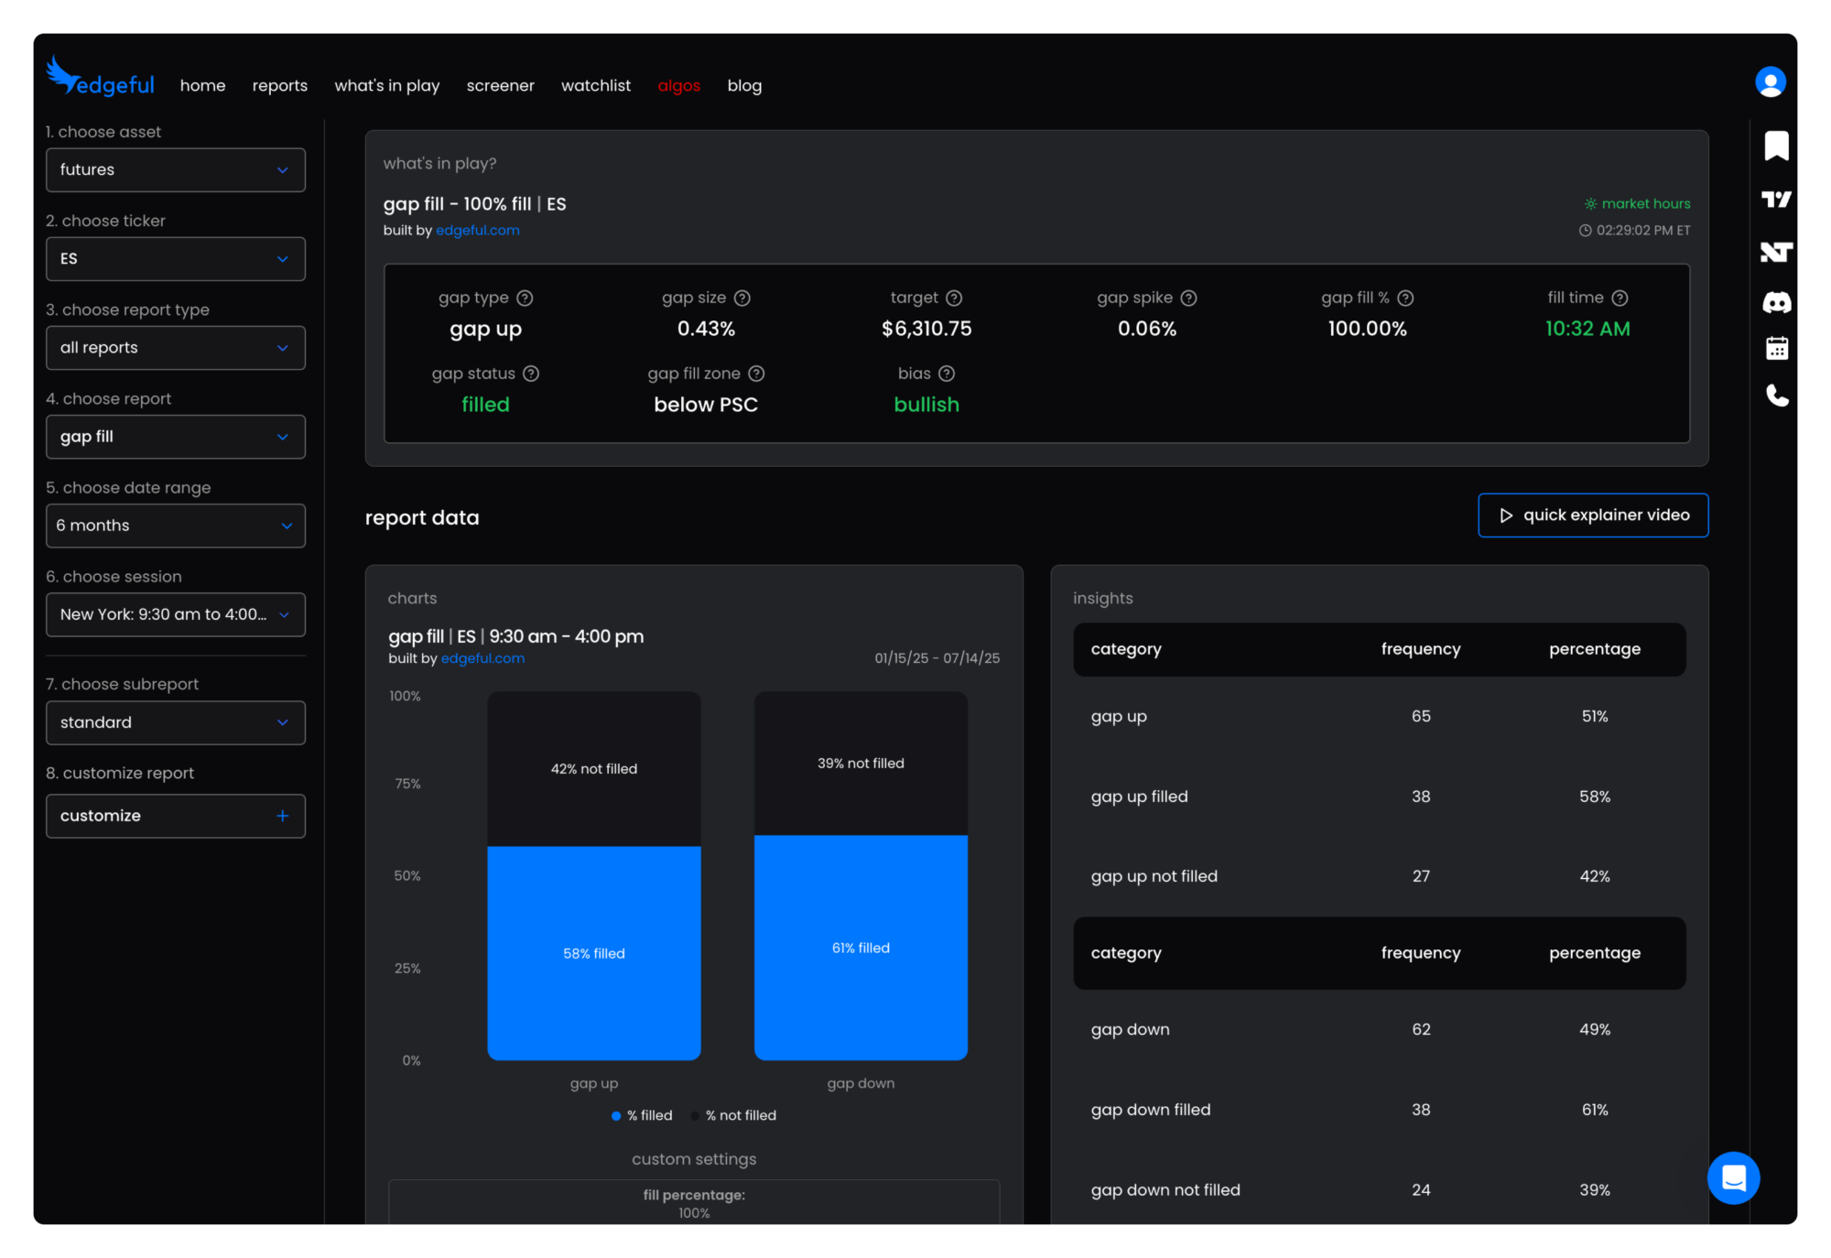Click the blue gap up filled bar
Image resolution: width=1831 pixels, height=1258 pixels.
tap(594, 952)
